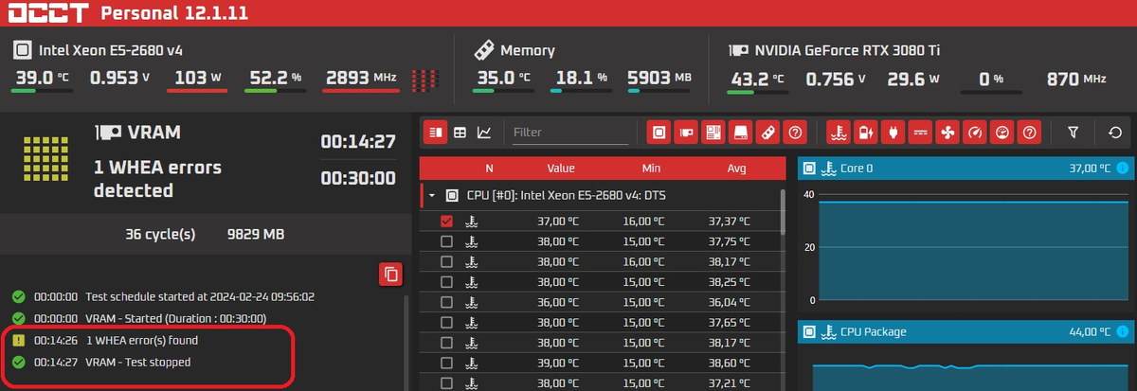Screen dimensions: 1137x391
Task: Open the CPU Package graph info icon
Action: click(1123, 331)
